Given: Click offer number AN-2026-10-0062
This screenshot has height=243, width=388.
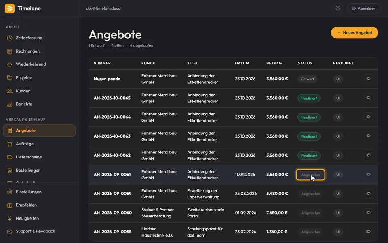Looking at the screenshot, I should (x=112, y=156).
